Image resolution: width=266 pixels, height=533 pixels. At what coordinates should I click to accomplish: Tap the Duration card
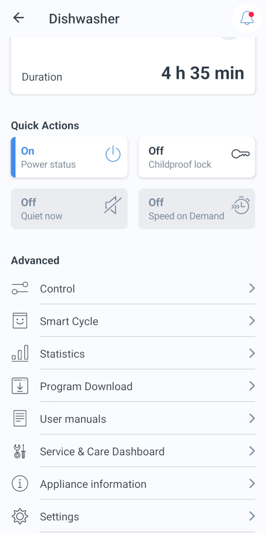click(x=133, y=65)
